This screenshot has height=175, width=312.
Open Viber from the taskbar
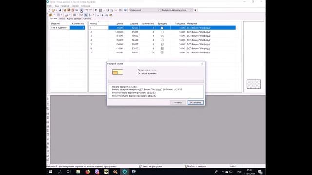coord(97,172)
